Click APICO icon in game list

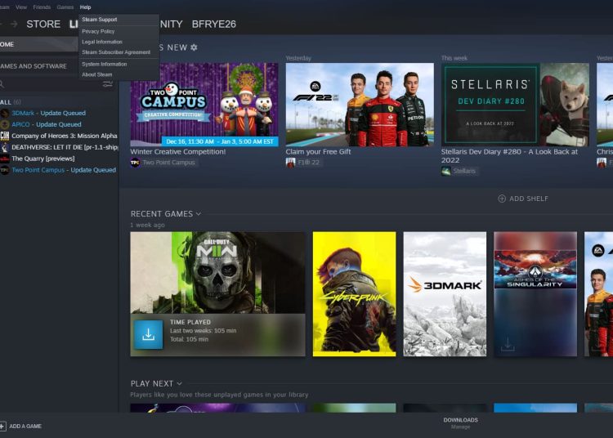point(5,125)
